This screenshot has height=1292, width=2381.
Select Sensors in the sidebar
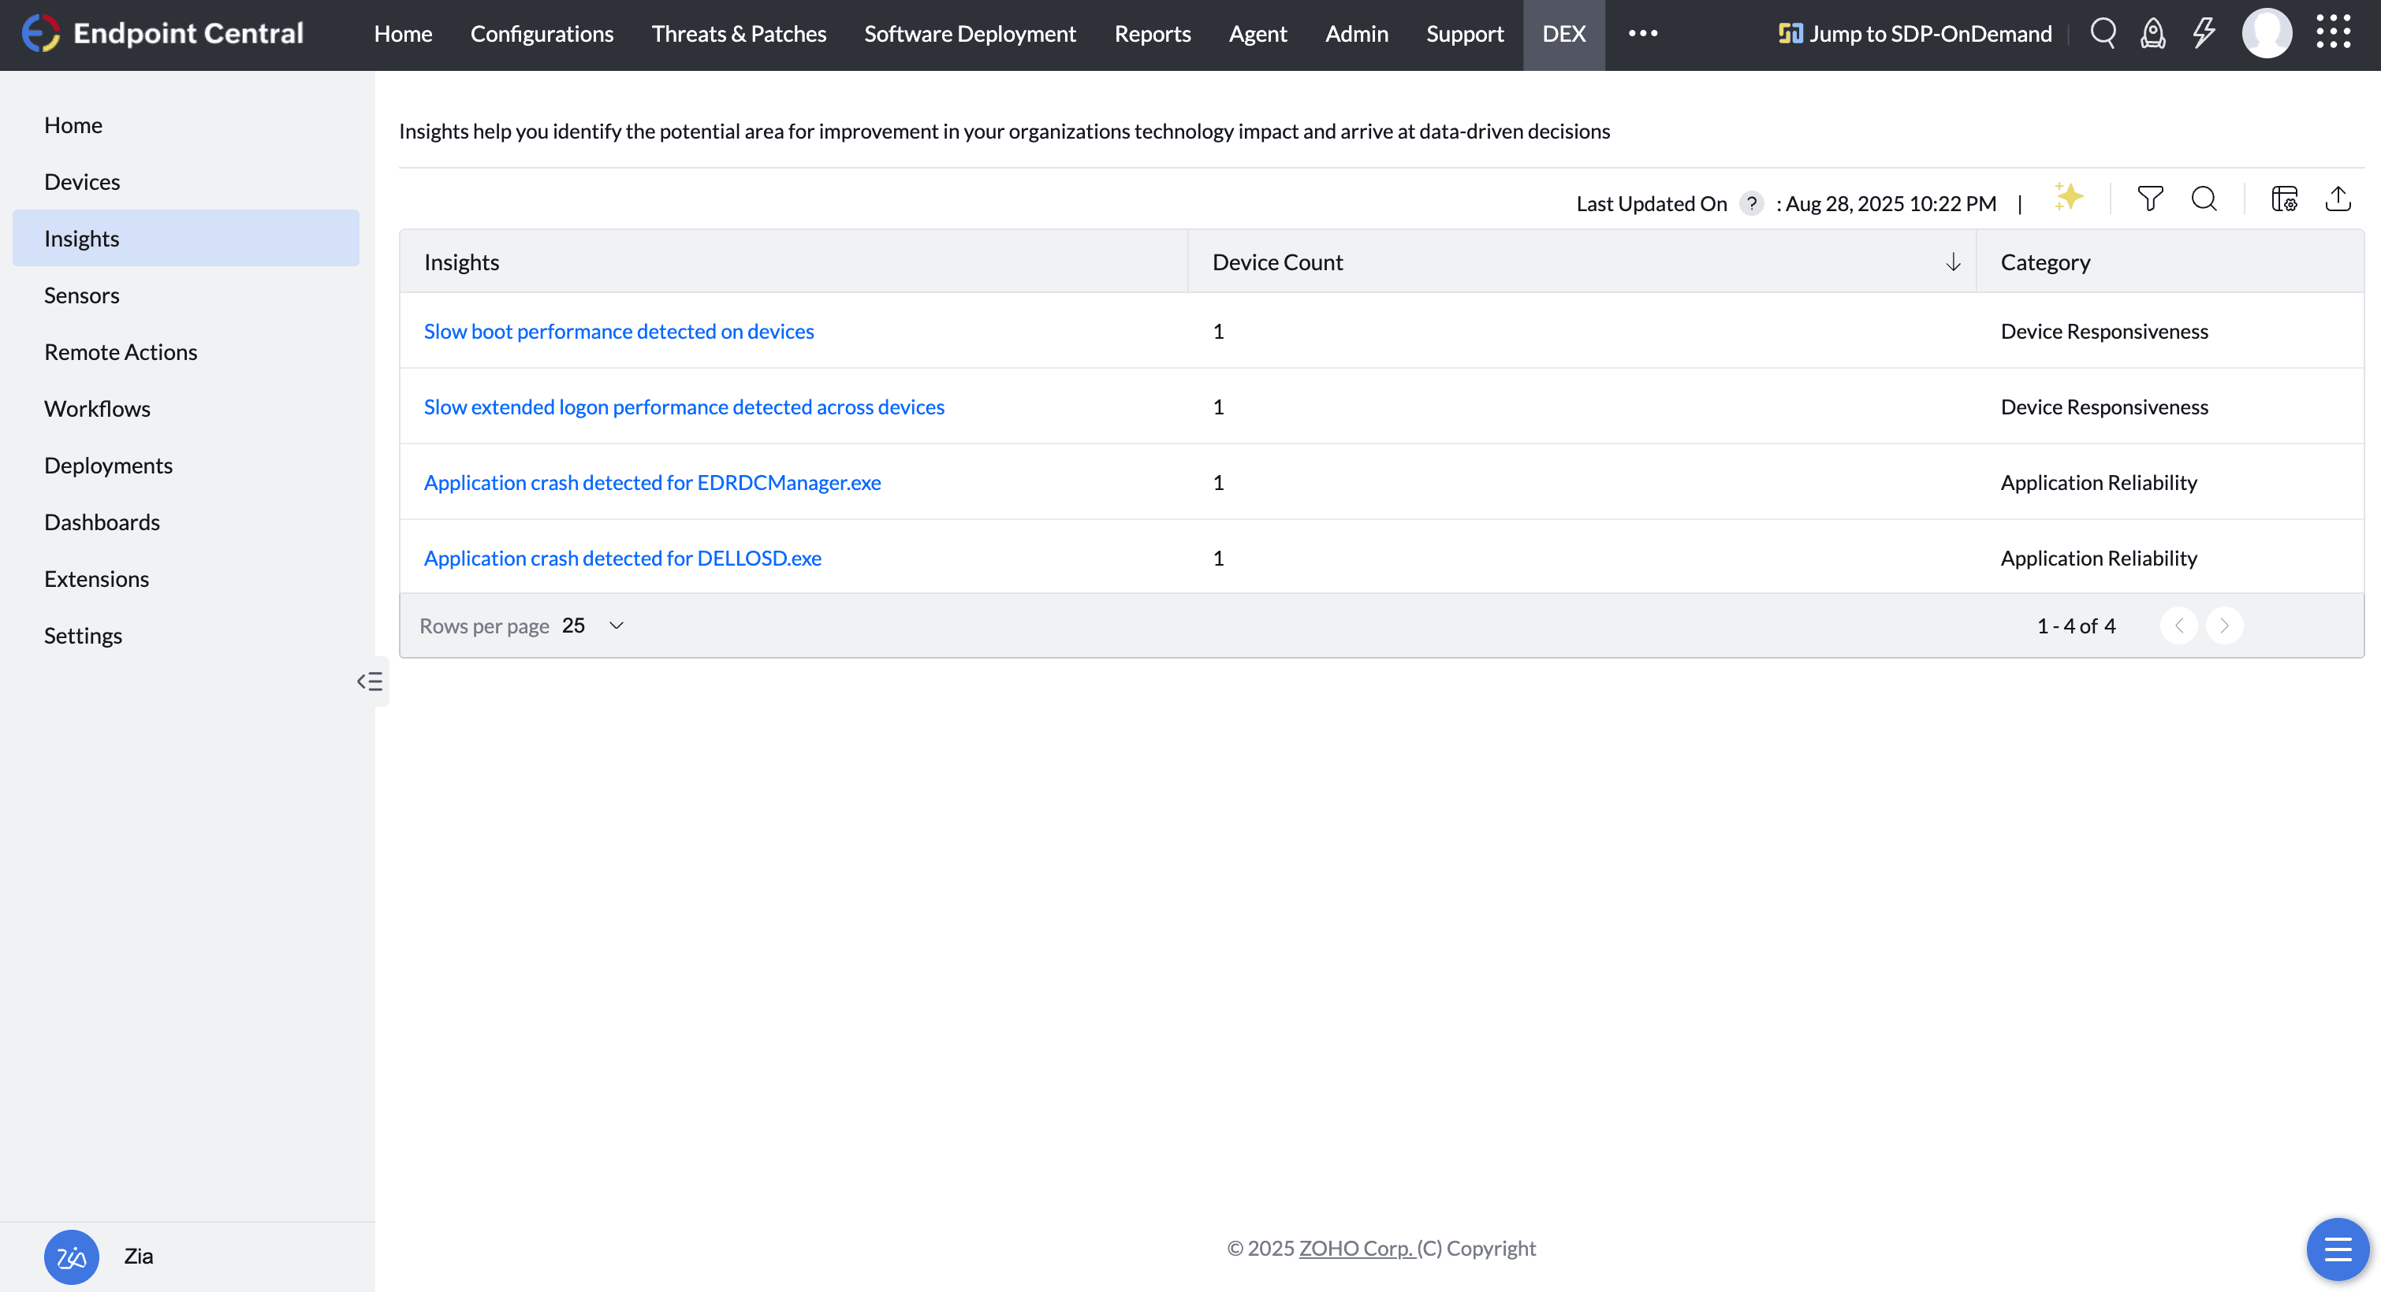(81, 295)
